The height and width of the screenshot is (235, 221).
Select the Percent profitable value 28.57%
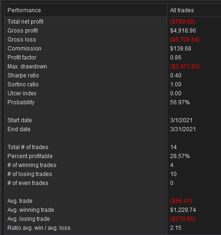coord(180,156)
